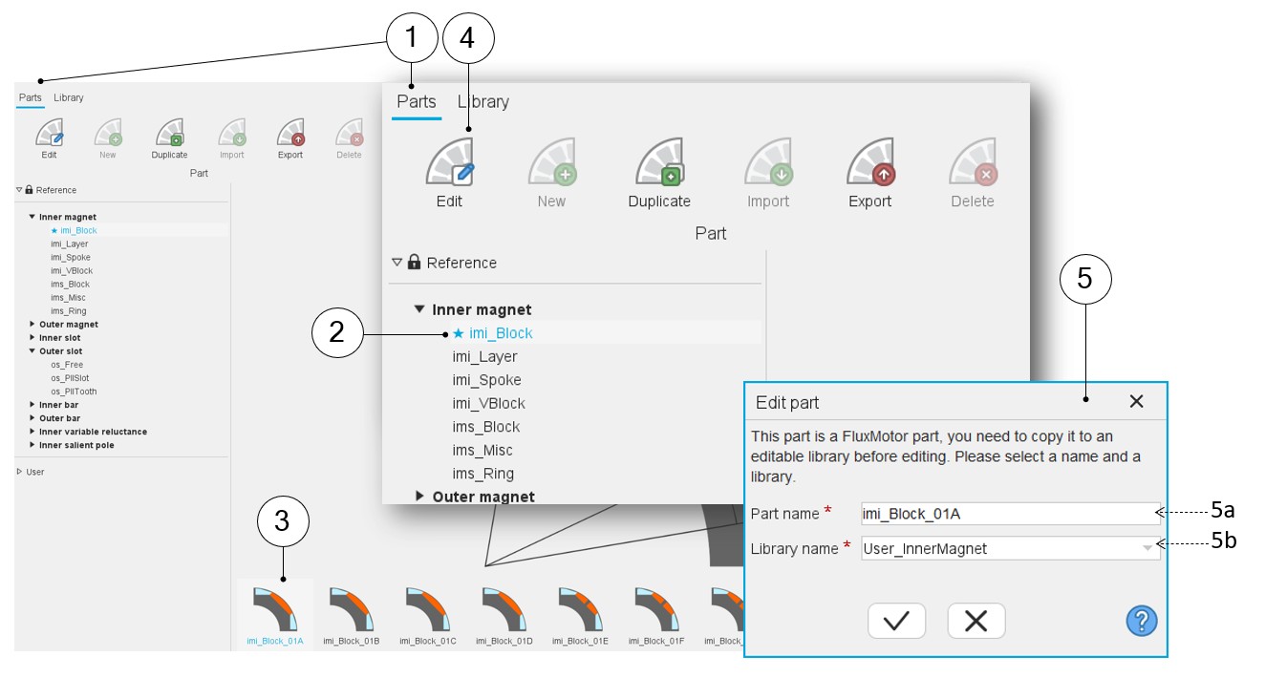Select imi_Block_01D thumbnail

coord(504,615)
